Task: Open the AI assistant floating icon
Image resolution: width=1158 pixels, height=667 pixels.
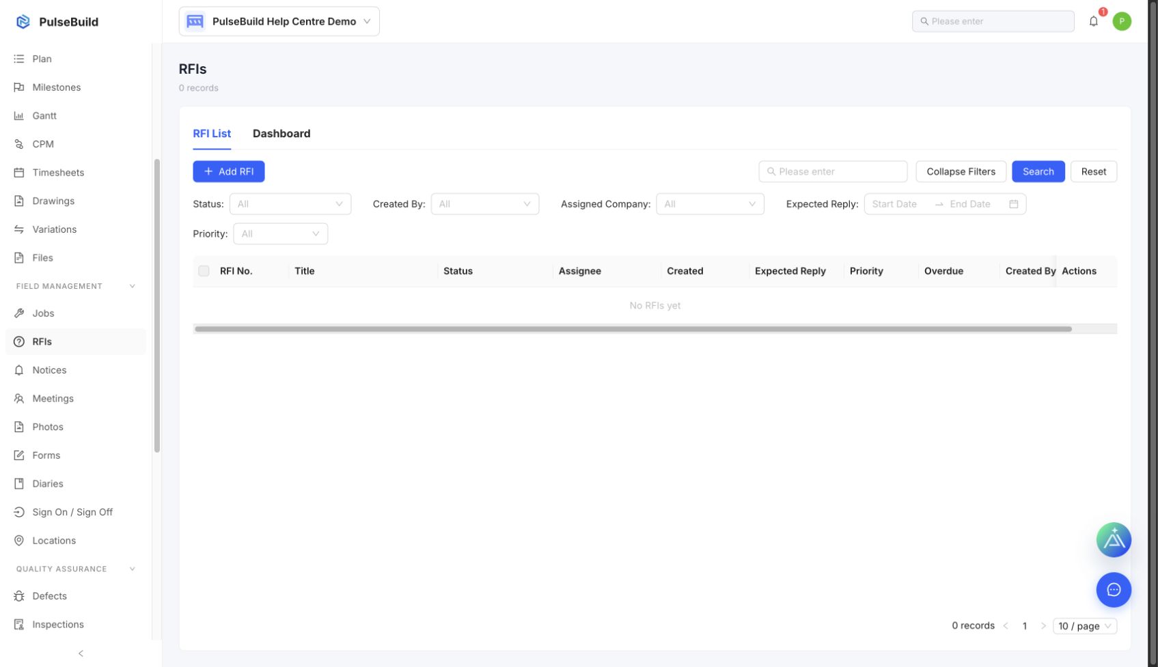Action: pos(1113,540)
